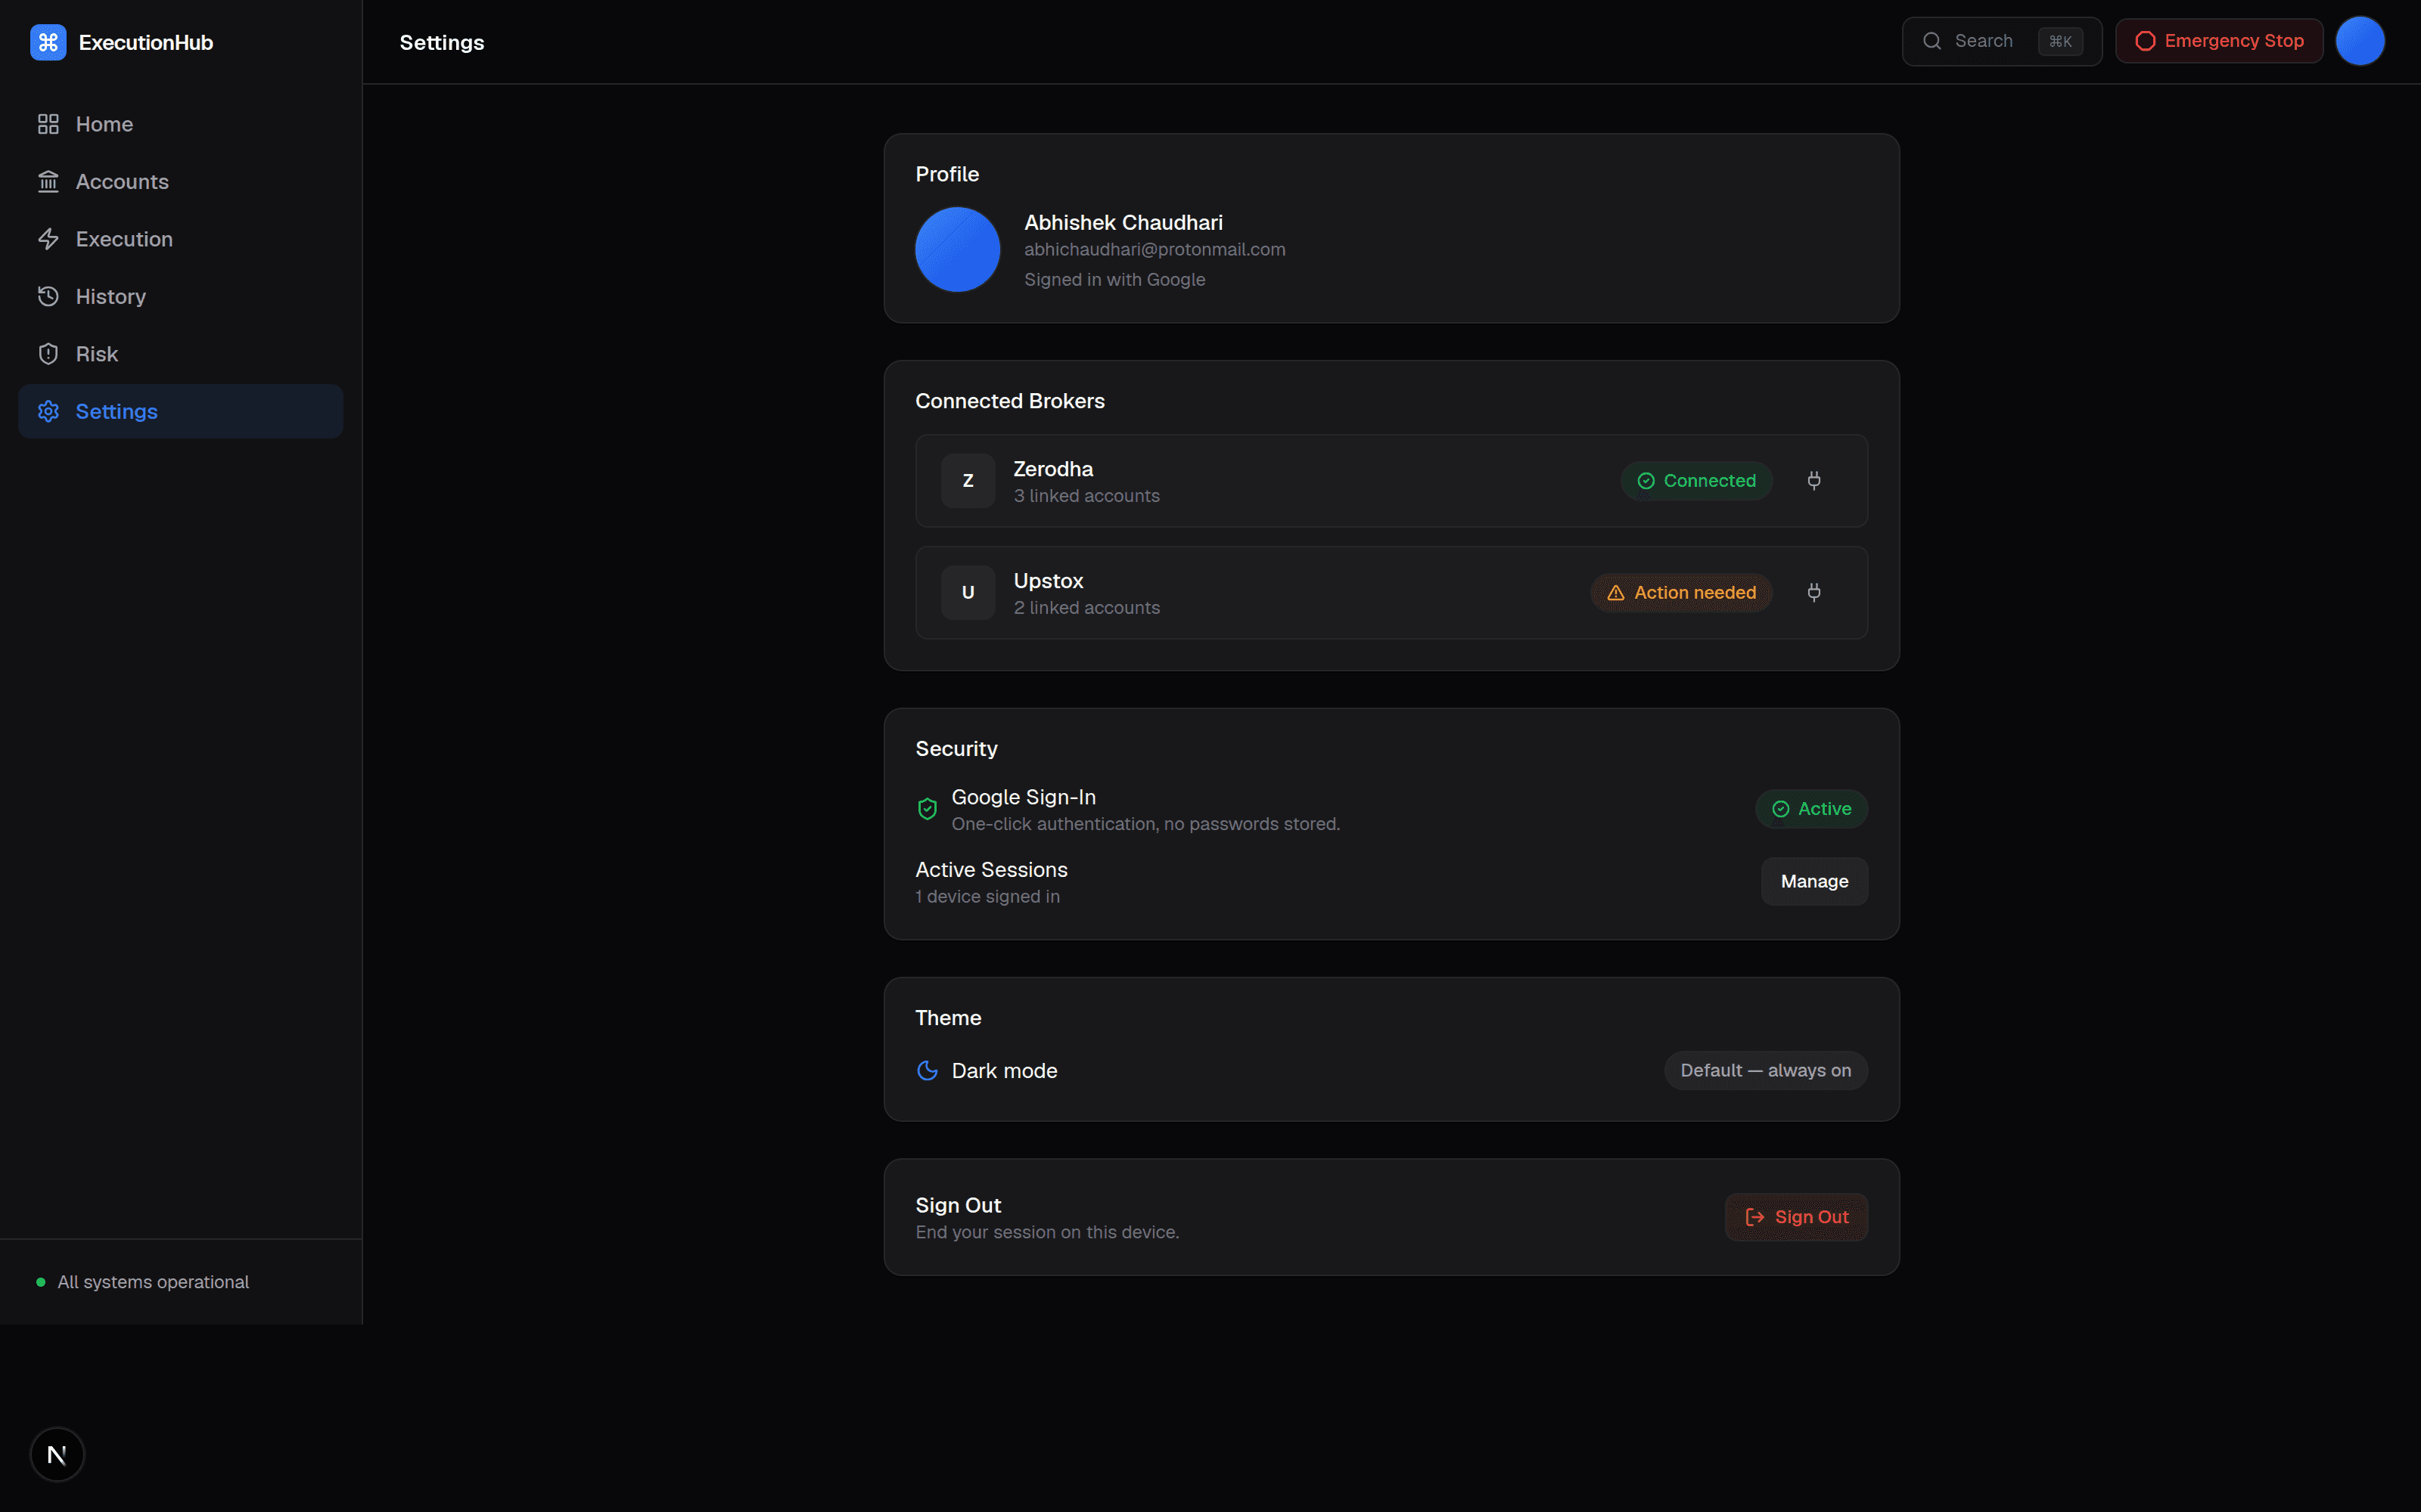Click the Sign Out arrow icon
2421x1512 pixels.
tap(1754, 1217)
